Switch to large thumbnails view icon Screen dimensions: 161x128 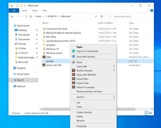click(151, 113)
